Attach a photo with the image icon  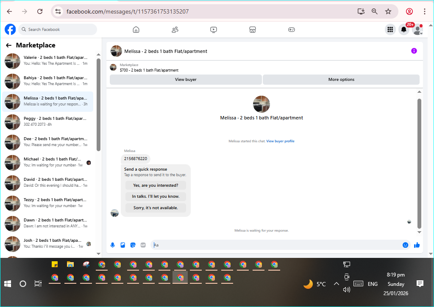(x=123, y=245)
